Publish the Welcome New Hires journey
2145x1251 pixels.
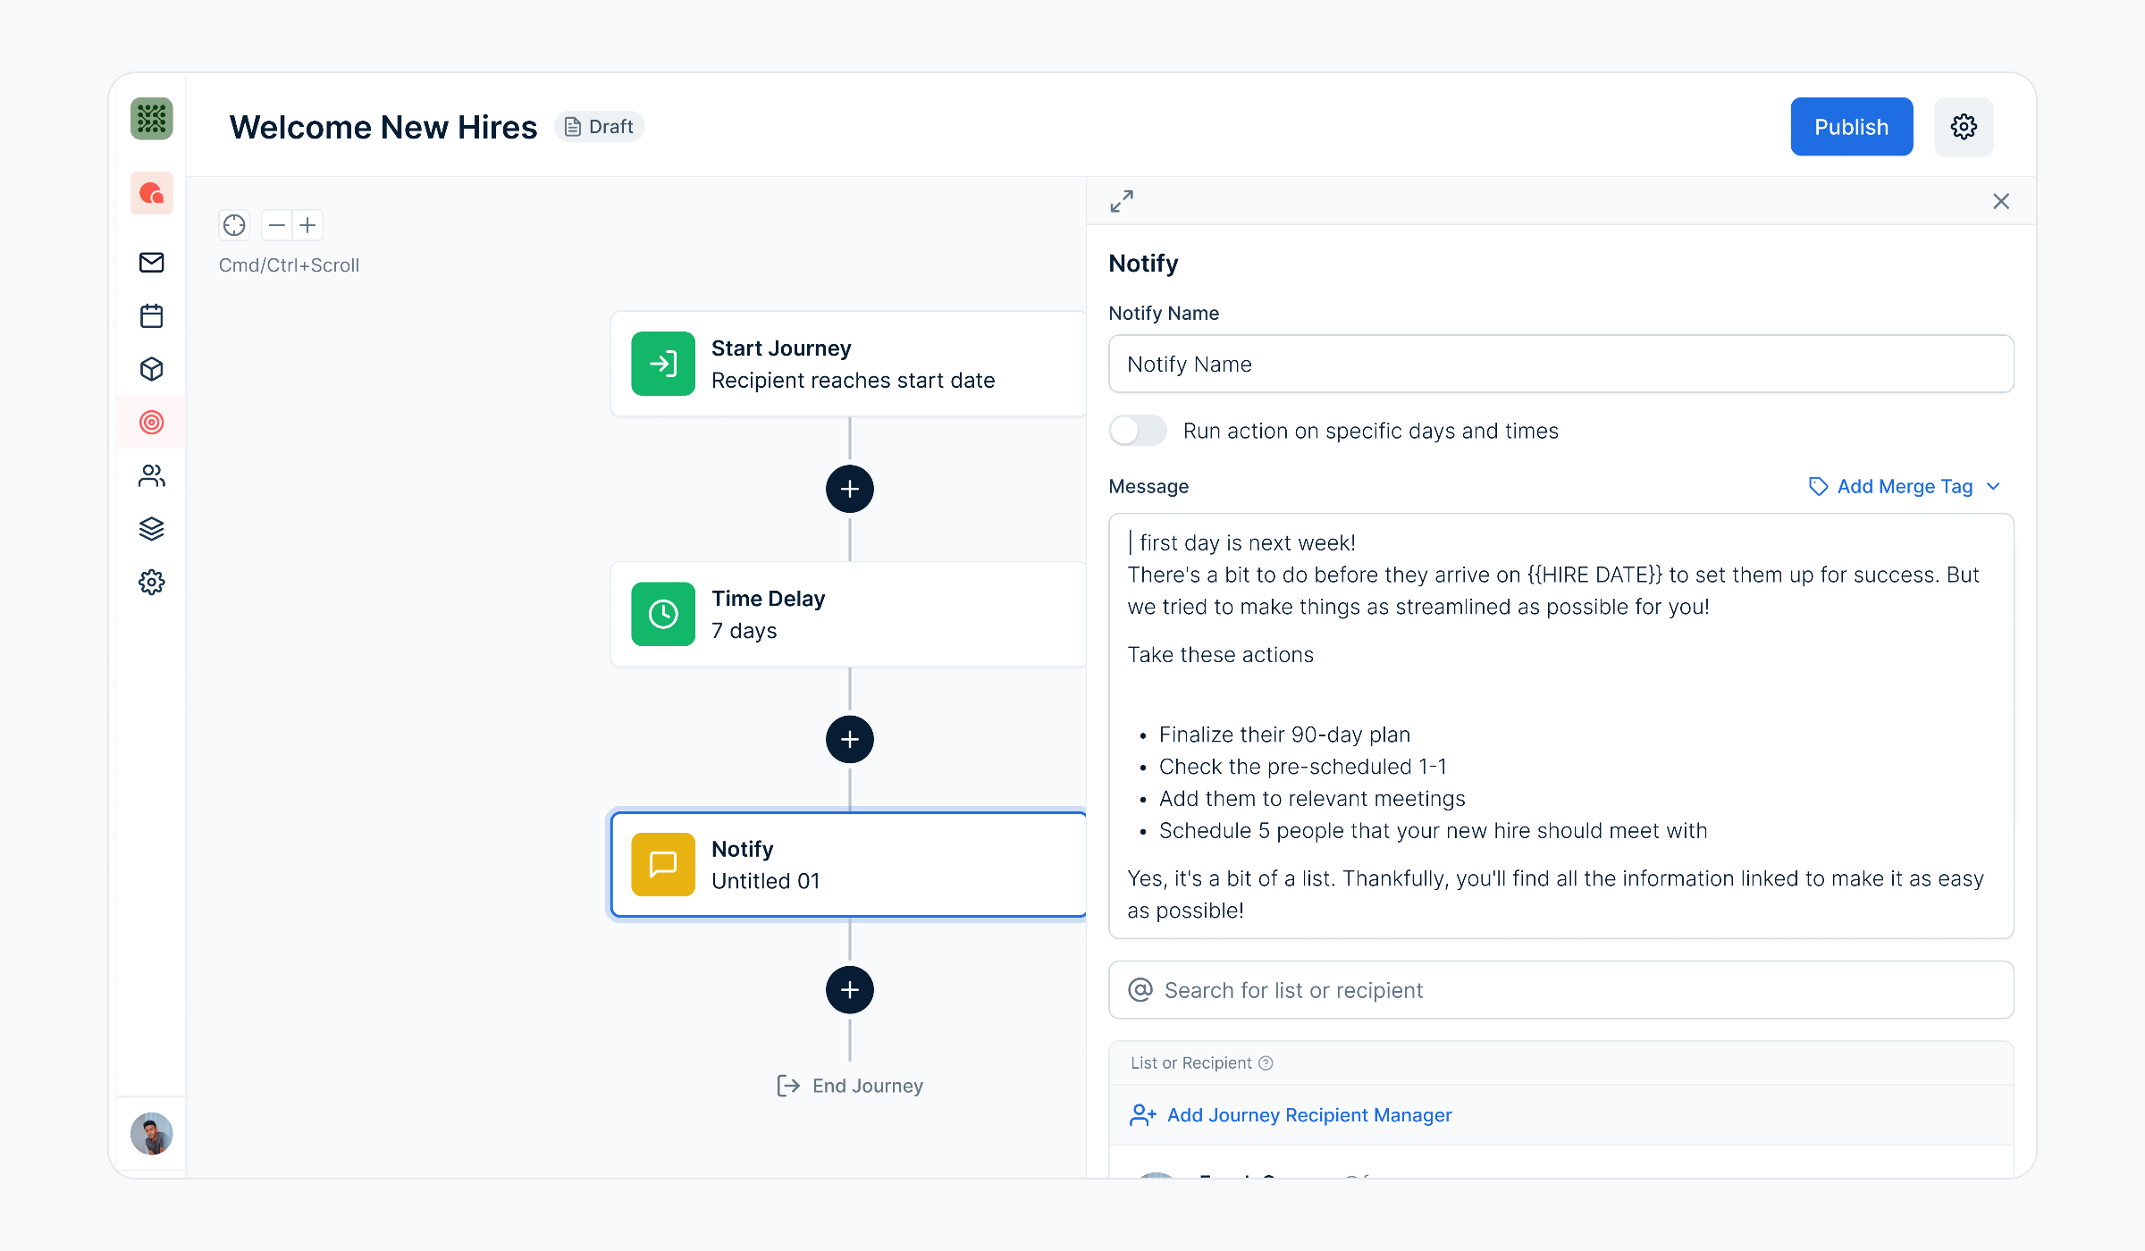pyautogui.click(x=1851, y=127)
